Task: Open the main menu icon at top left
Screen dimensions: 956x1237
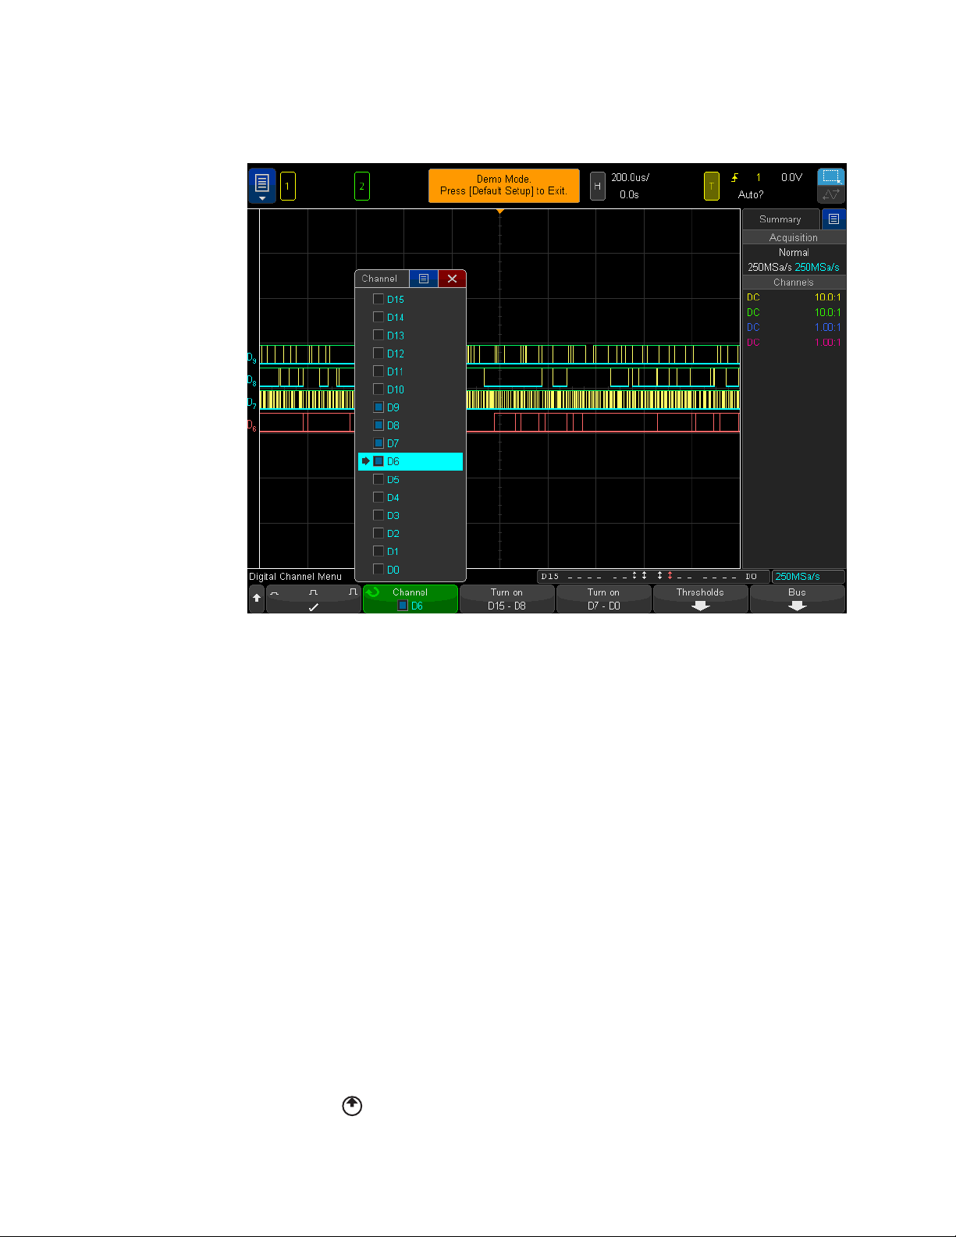Action: 262,186
